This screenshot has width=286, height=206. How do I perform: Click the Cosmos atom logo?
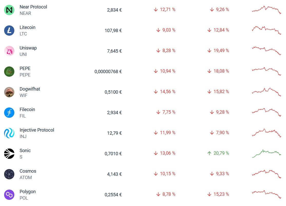[9, 174]
